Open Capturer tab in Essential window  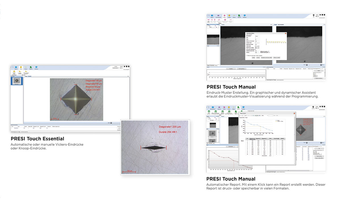[x=16, y=68]
